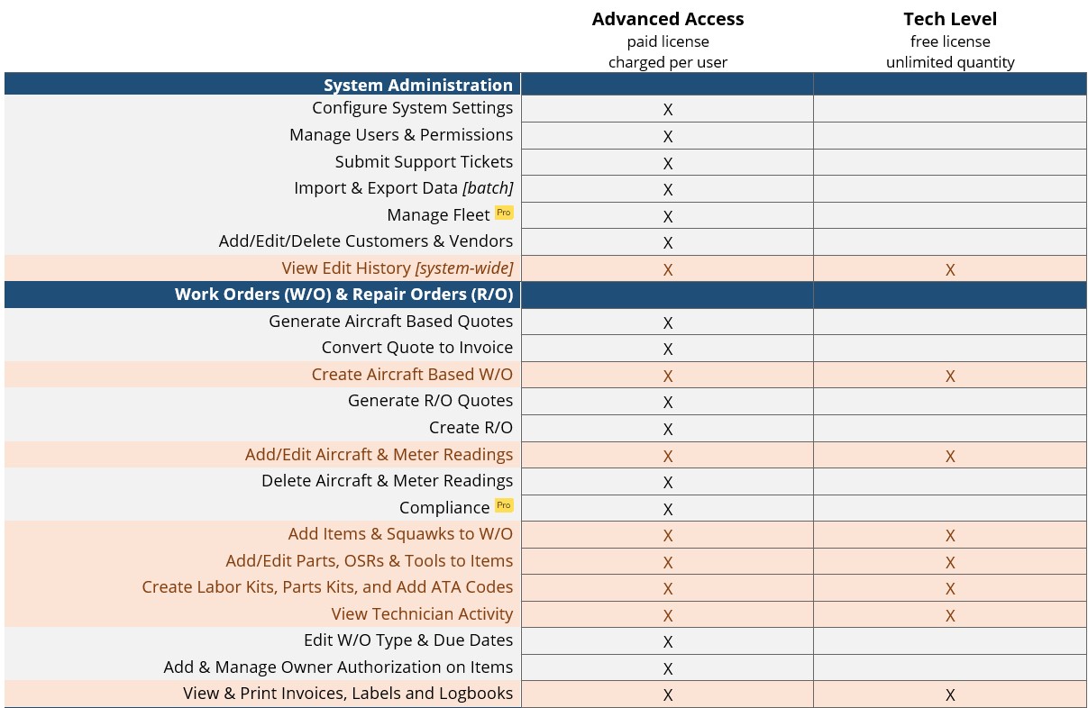The width and height of the screenshot is (1088, 708).
Task: Toggle the Tech Level X for View Edit History
Action: [950, 269]
